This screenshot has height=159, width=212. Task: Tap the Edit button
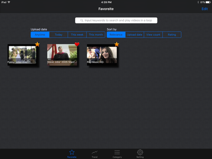tap(204, 9)
